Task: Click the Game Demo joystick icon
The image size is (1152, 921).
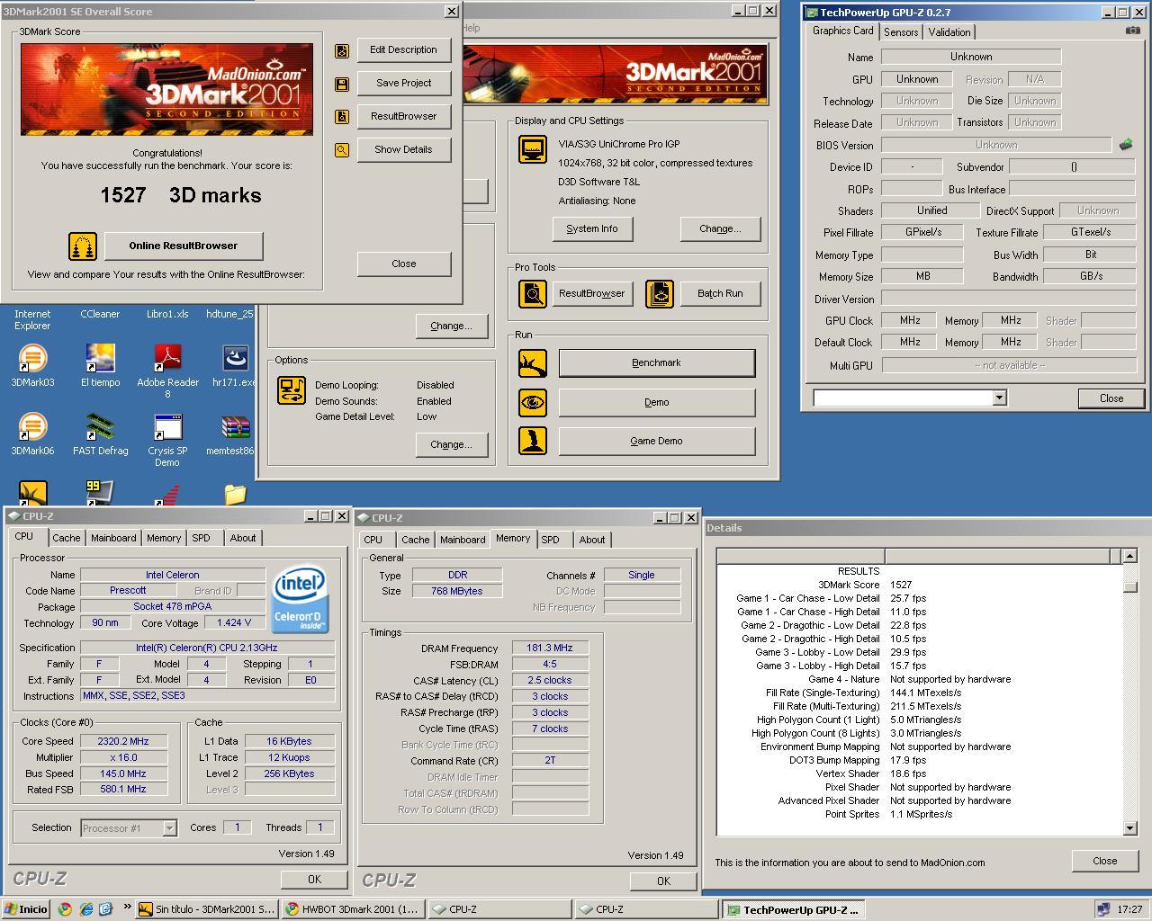Action: point(532,441)
